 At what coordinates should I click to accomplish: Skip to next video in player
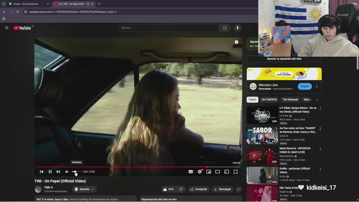click(x=58, y=172)
